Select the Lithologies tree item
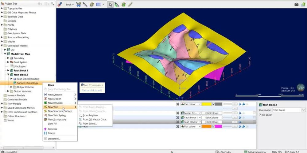This screenshot has height=153, width=307. pyautogui.click(x=20, y=66)
